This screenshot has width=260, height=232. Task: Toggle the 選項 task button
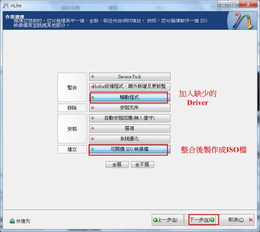click(x=129, y=128)
